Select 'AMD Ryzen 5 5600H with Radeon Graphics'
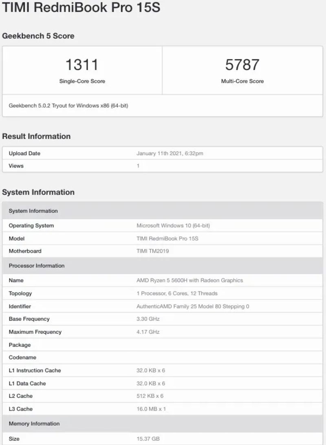This screenshot has width=326, height=445. pos(190,280)
